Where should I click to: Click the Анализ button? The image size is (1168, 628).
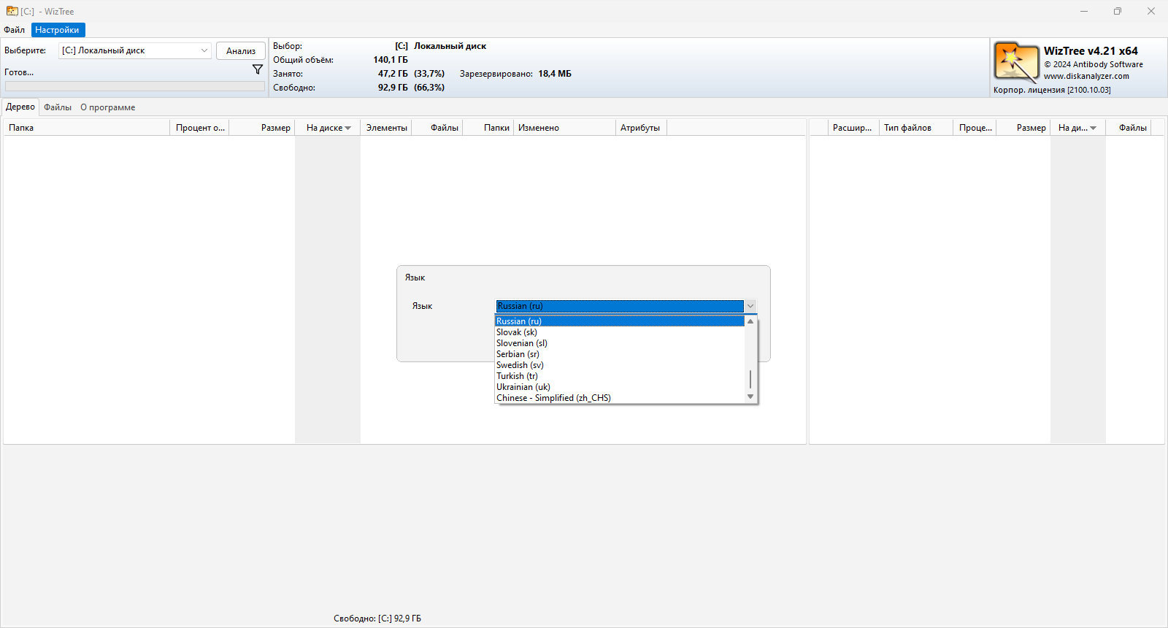[241, 51]
